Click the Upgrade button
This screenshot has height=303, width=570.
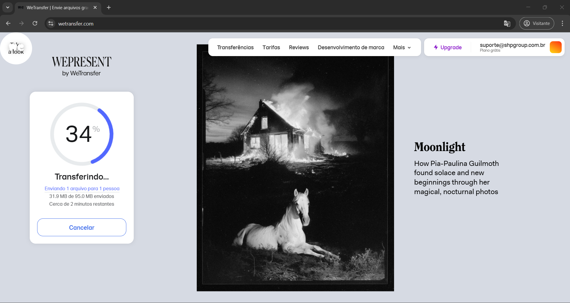click(448, 47)
